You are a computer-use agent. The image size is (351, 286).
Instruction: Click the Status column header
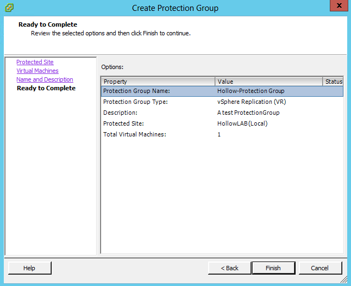333,82
